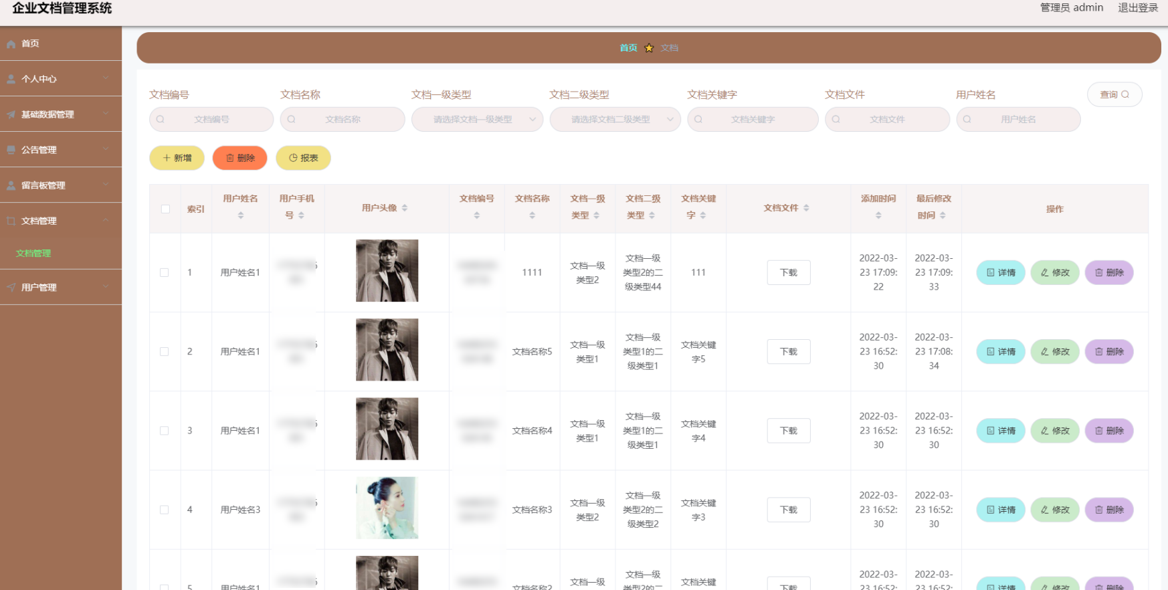This screenshot has width=1168, height=590.
Task: Open 详情 for 文档名称3
Action: pyautogui.click(x=1001, y=510)
